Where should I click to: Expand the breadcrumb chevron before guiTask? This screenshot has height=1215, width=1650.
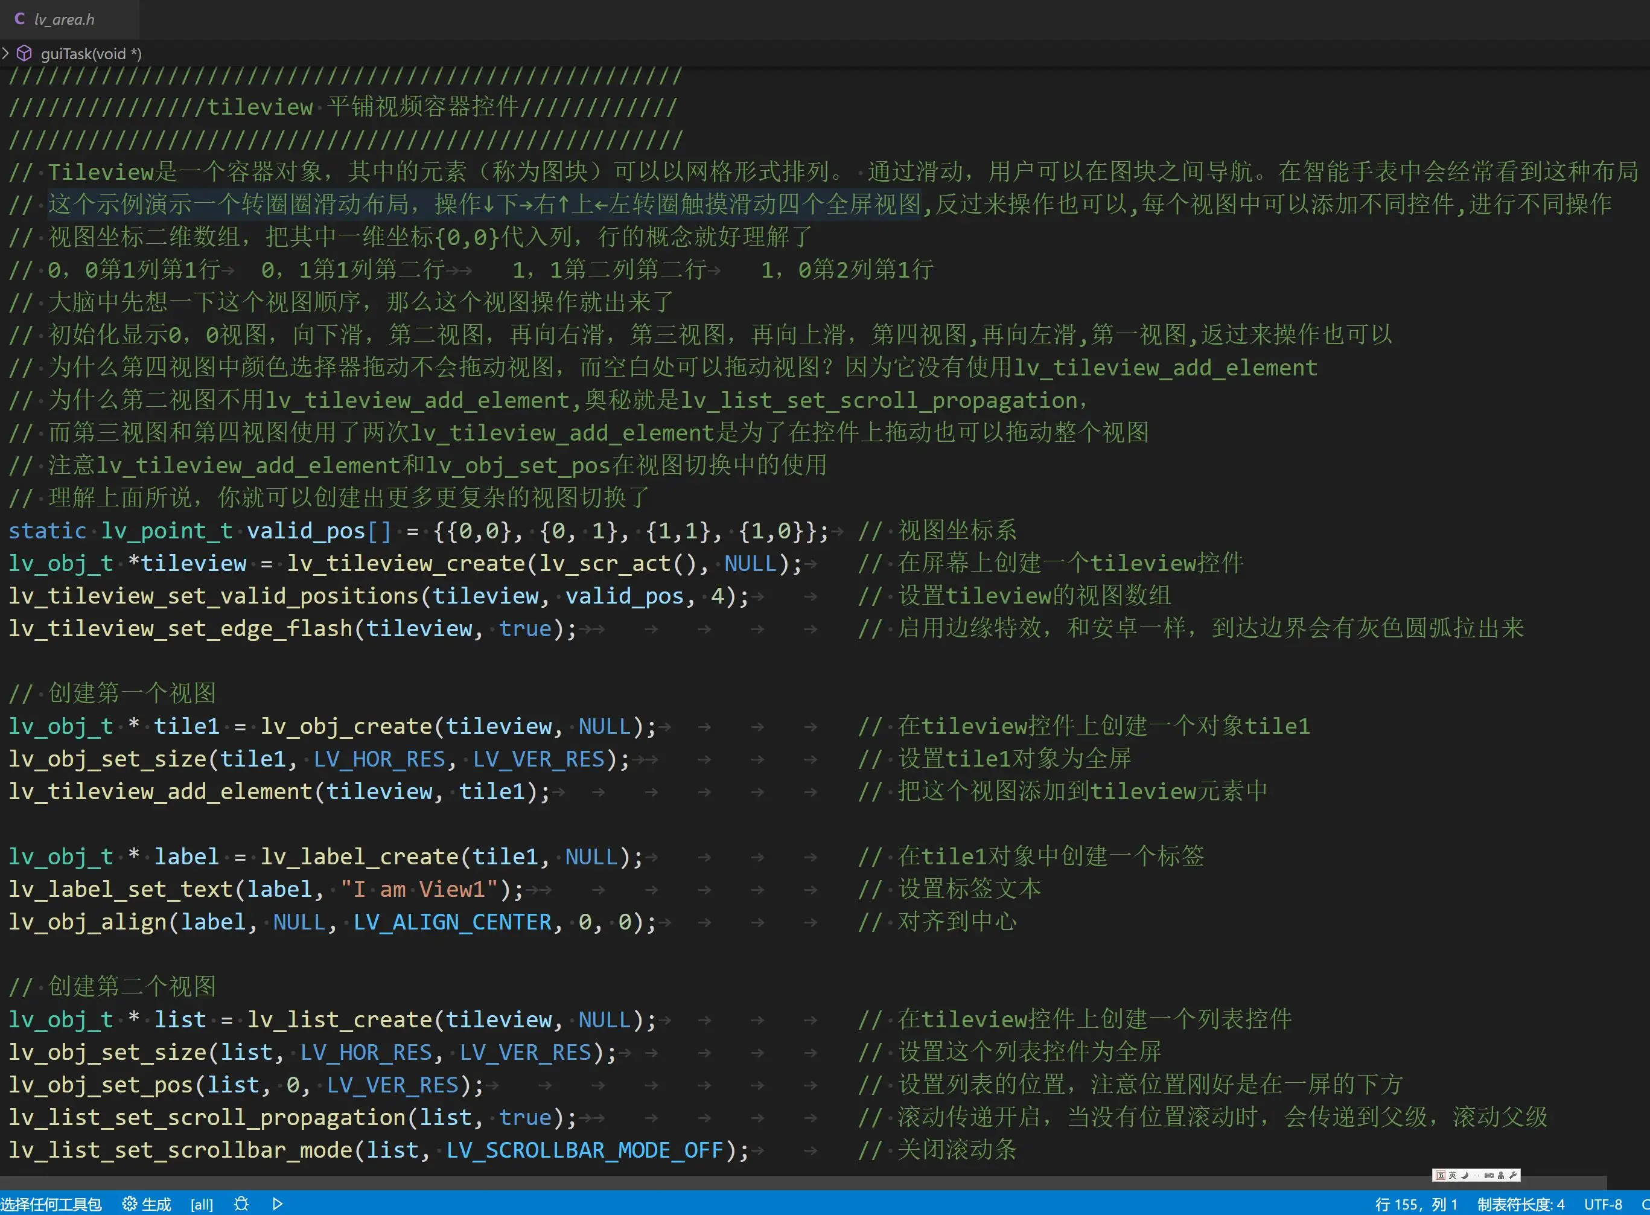(x=6, y=53)
